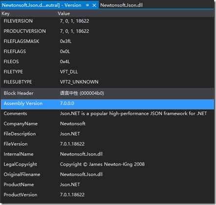Close the Newtonsoft.Json Version tab

94,5
